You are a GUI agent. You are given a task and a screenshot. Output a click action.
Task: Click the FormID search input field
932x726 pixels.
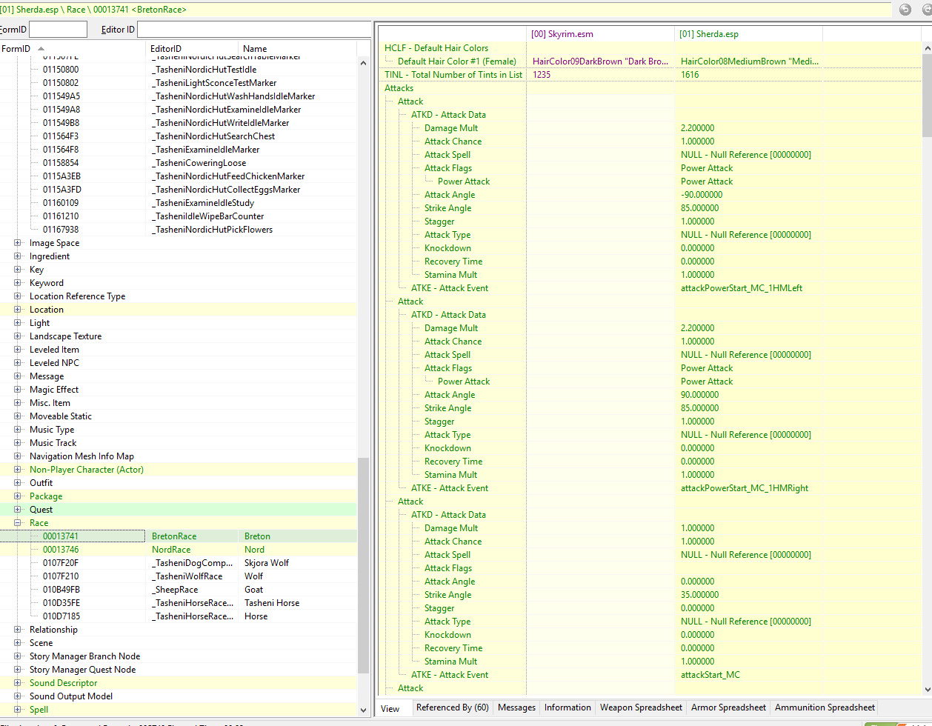click(58, 30)
